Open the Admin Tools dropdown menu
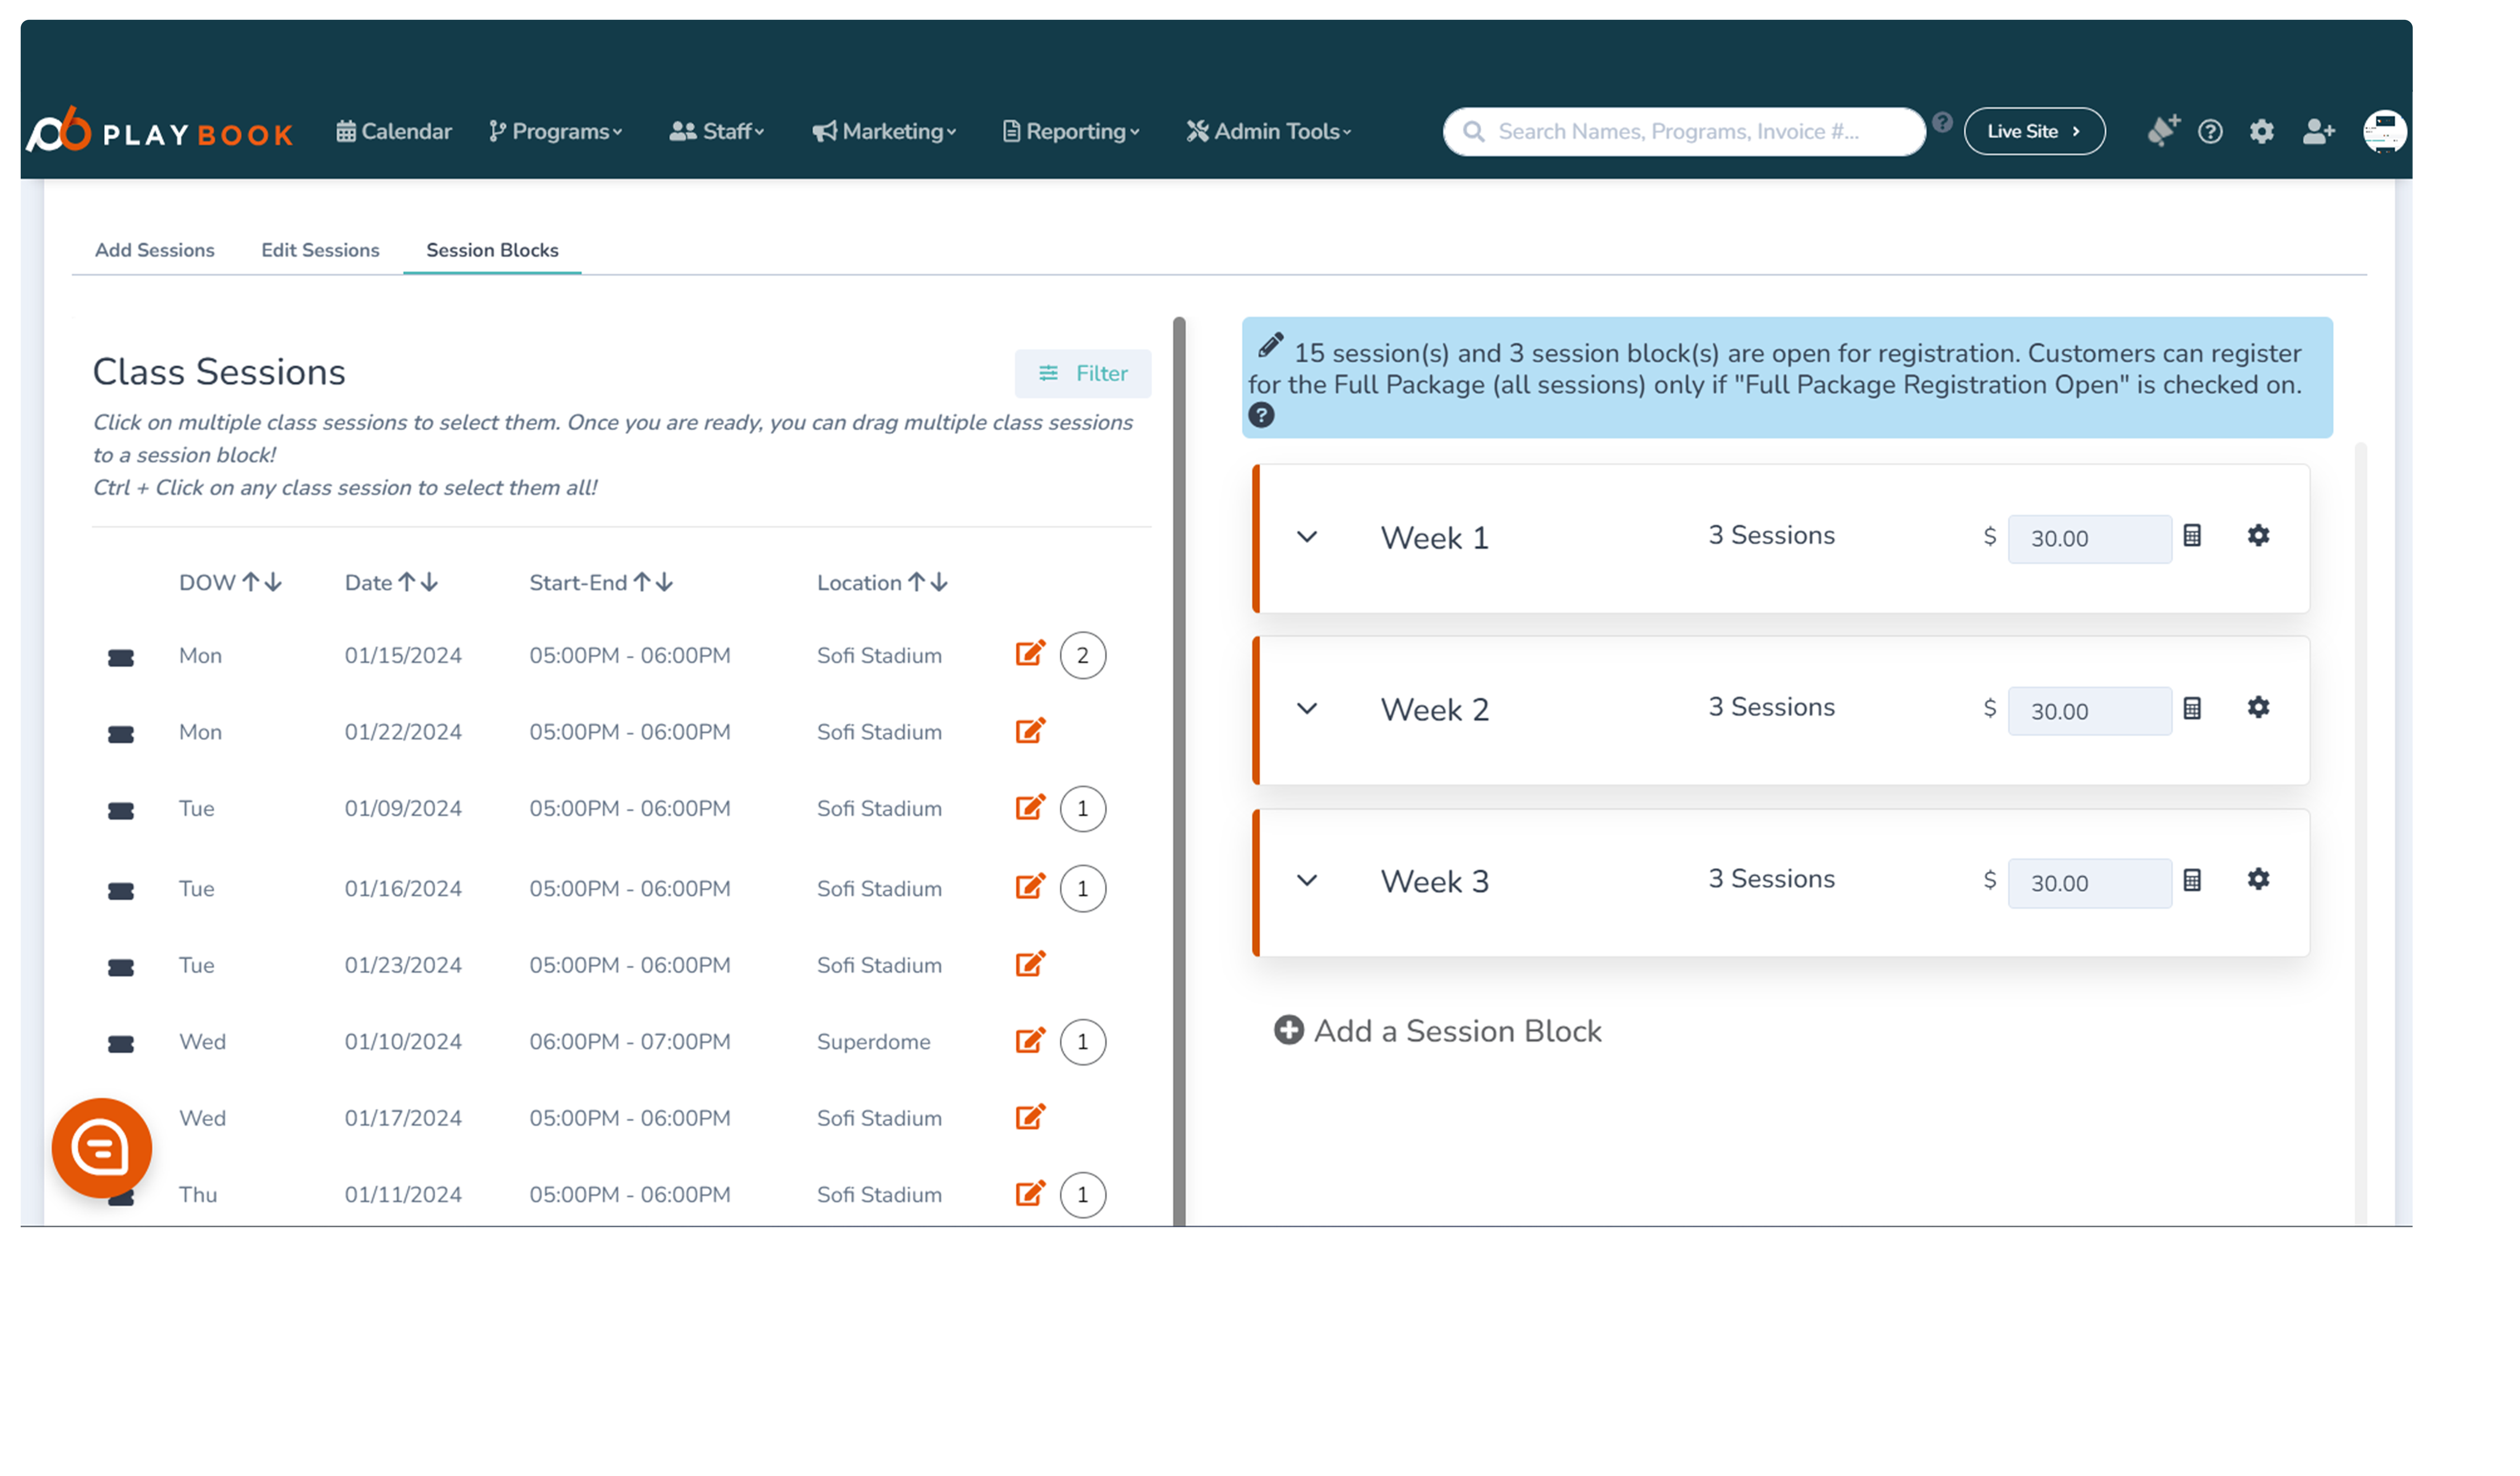Screen dimensions: 2520x1476 (x=1268, y=131)
